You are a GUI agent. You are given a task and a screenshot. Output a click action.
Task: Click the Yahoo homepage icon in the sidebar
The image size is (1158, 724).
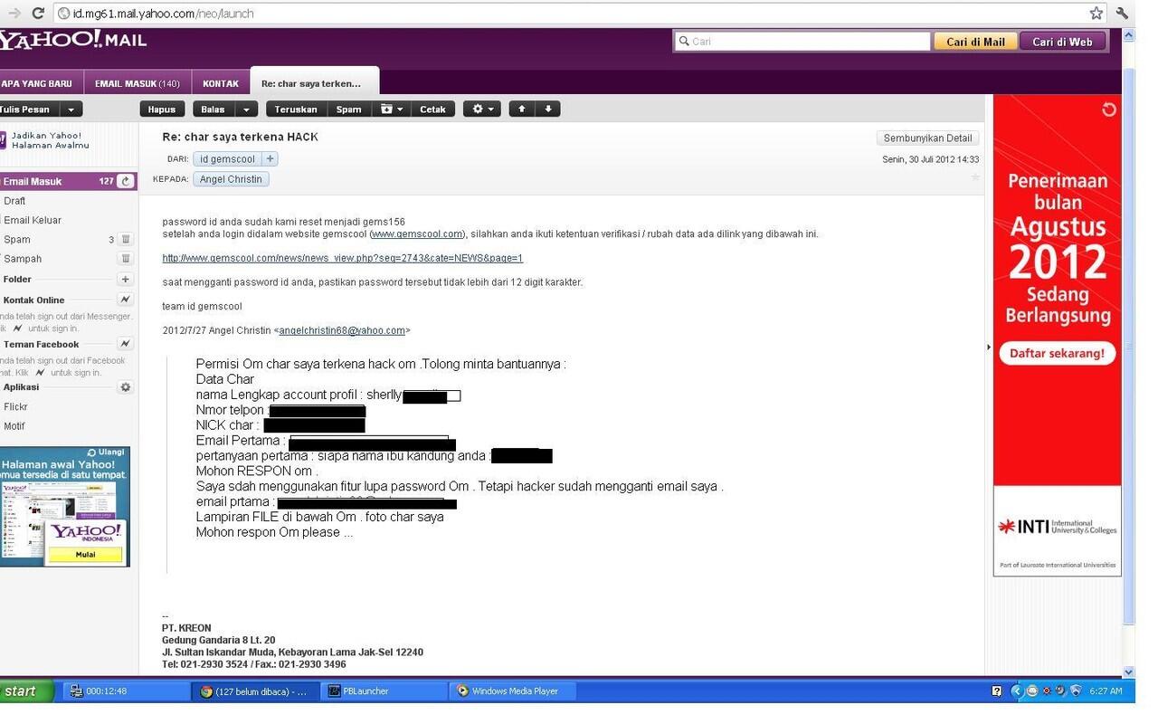point(3,139)
